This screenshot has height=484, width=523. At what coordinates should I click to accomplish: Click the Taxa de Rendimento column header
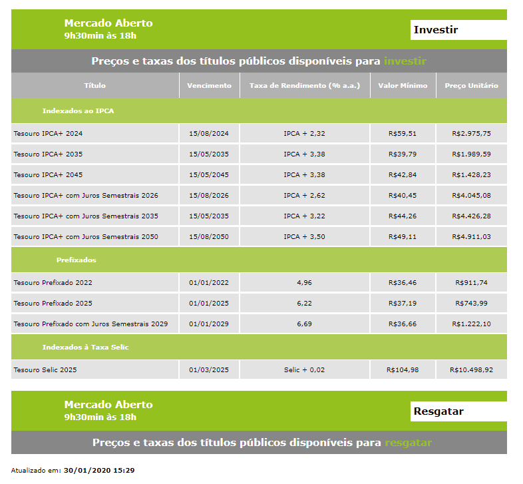click(305, 86)
